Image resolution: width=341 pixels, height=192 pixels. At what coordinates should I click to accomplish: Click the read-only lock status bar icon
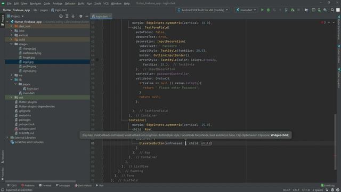[327, 190]
